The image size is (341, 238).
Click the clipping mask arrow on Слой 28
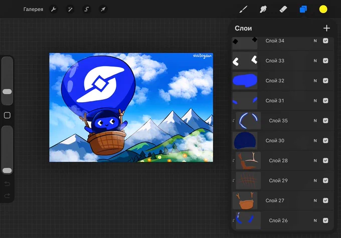coord(234,161)
